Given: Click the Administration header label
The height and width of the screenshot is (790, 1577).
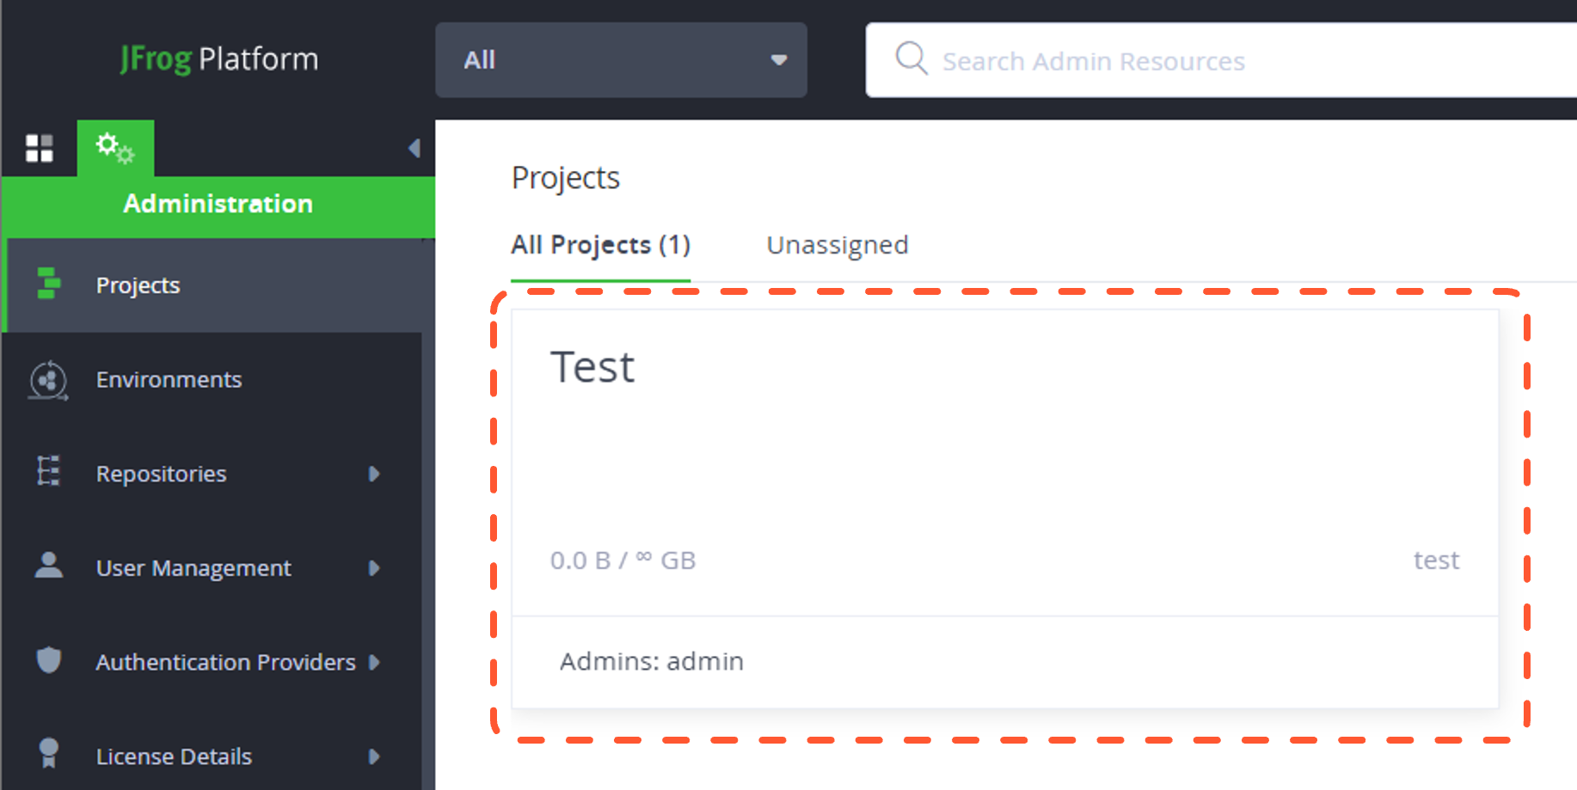Looking at the screenshot, I should coord(218,204).
